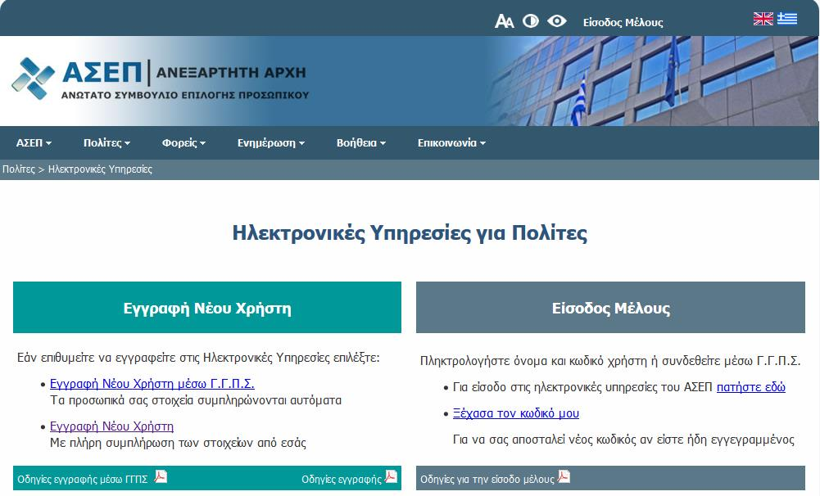This screenshot has height=496, width=820.
Task: Open PDF icon for Οδηγίες για την είσοδο μέλους
Action: 564,476
